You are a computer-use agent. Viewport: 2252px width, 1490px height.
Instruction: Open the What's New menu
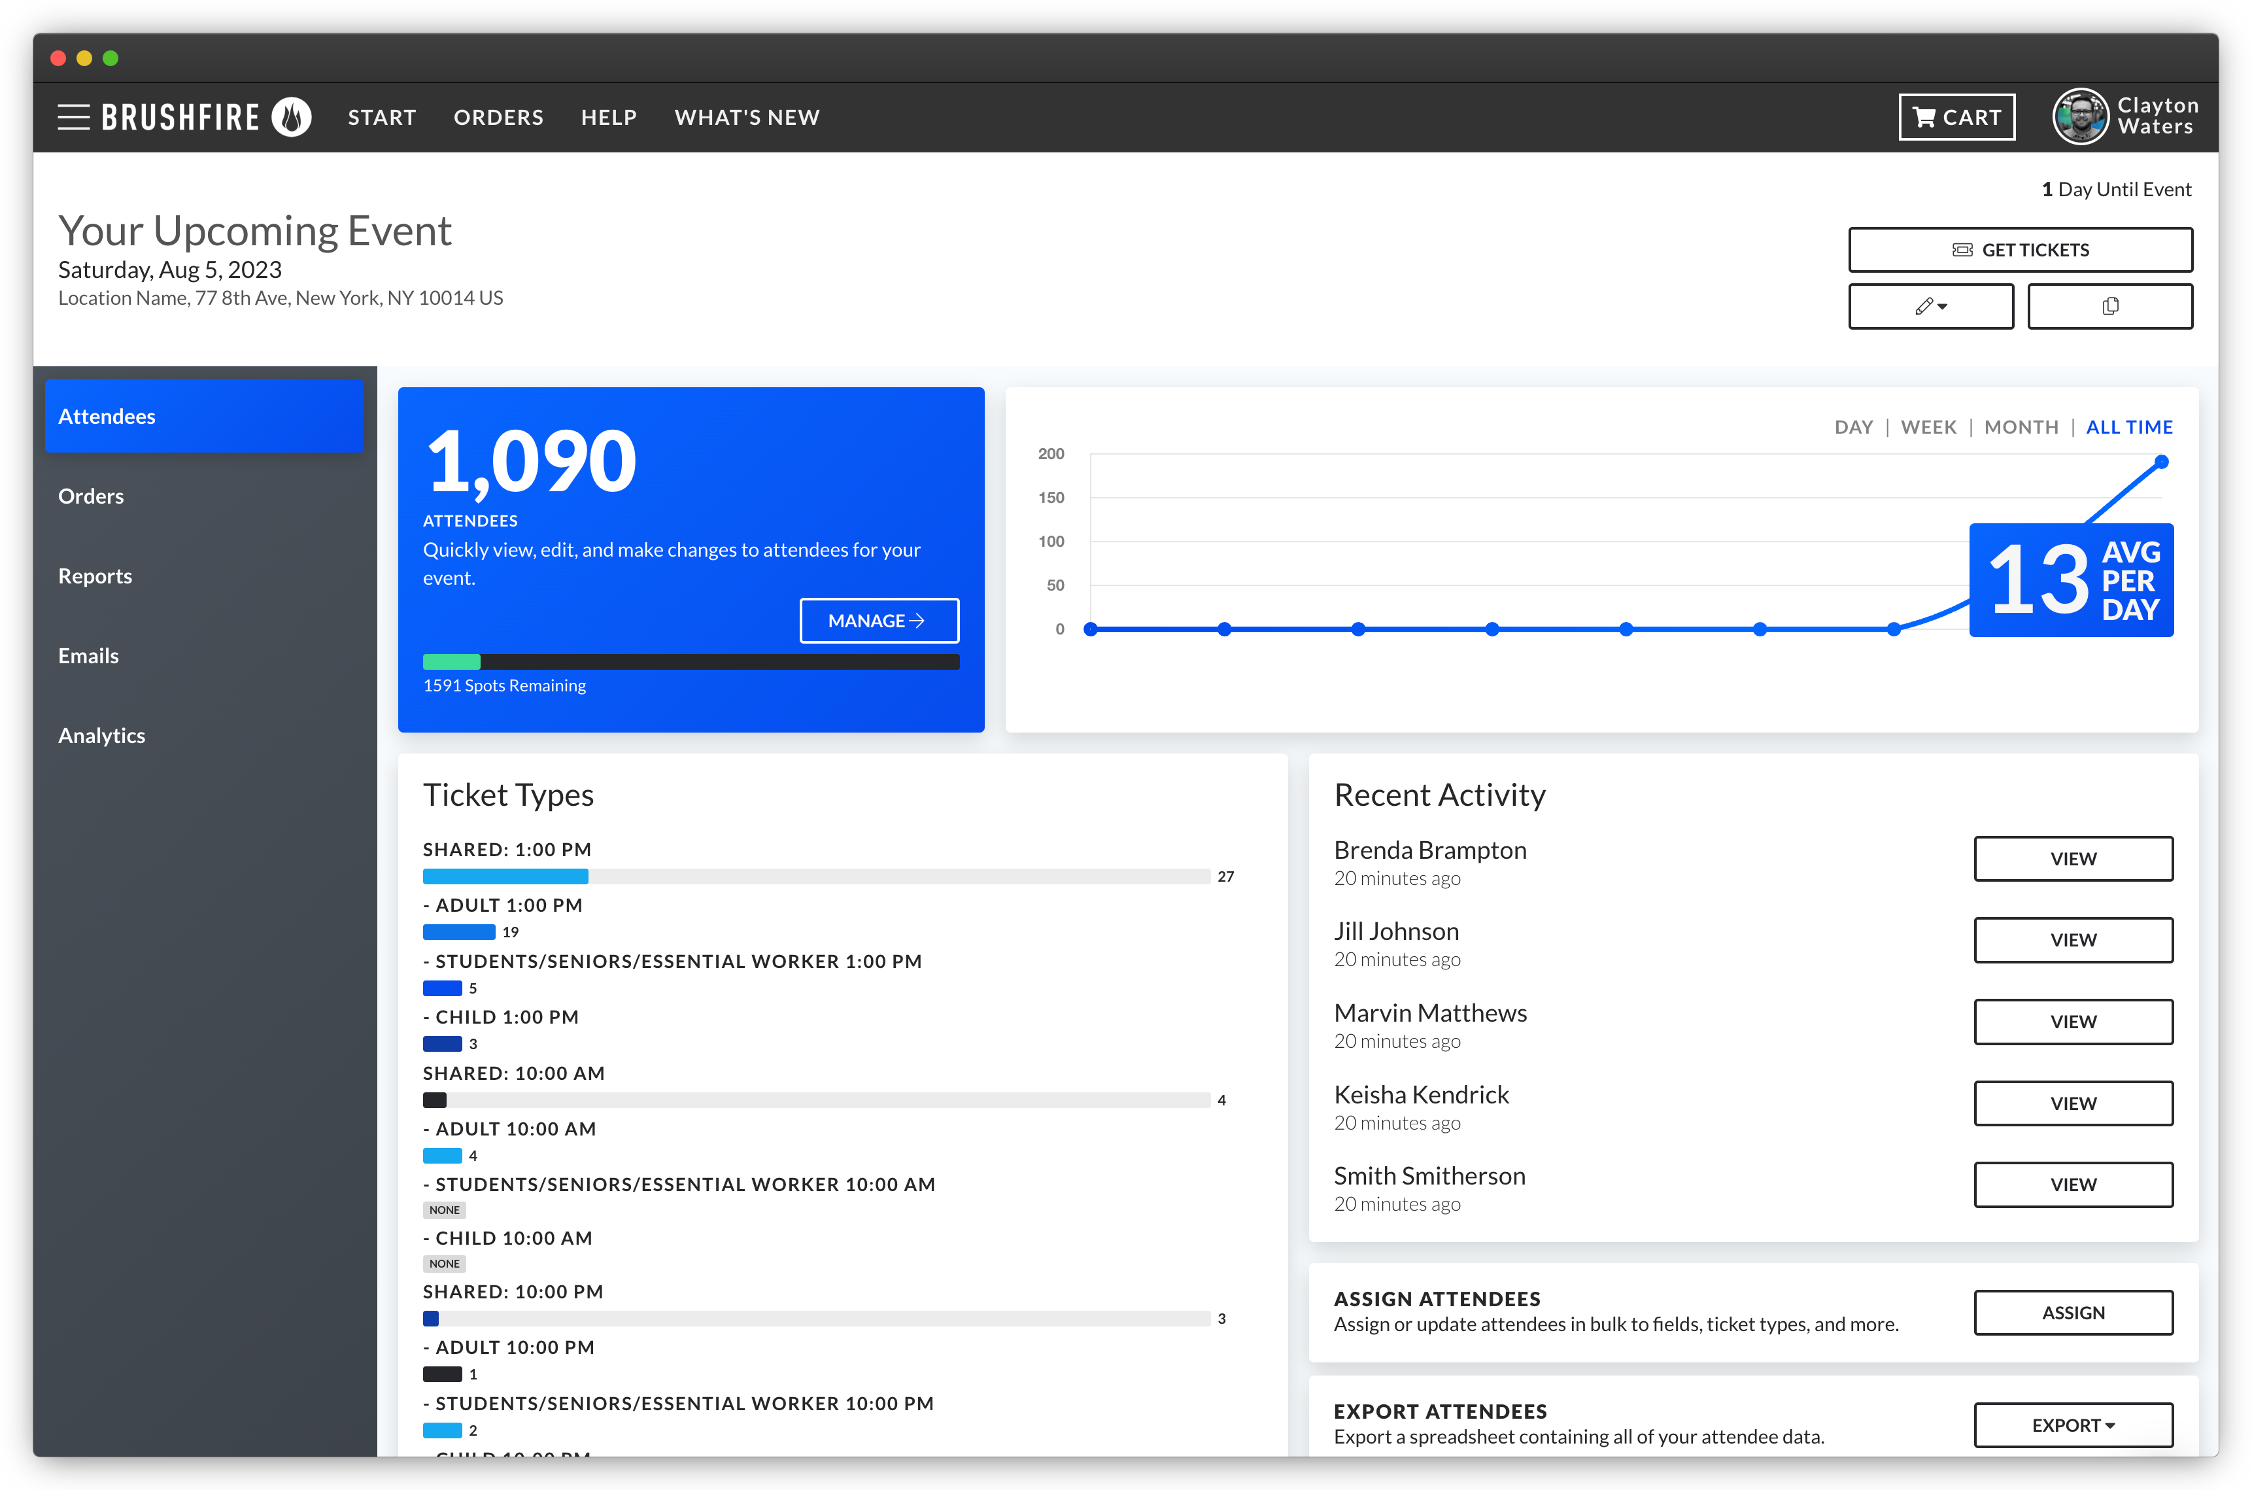click(747, 117)
